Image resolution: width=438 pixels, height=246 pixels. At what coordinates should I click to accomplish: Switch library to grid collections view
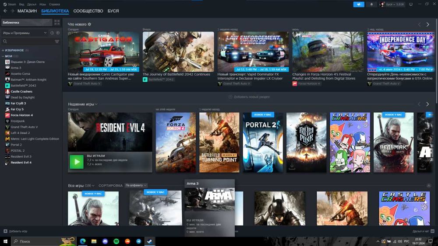(57, 22)
